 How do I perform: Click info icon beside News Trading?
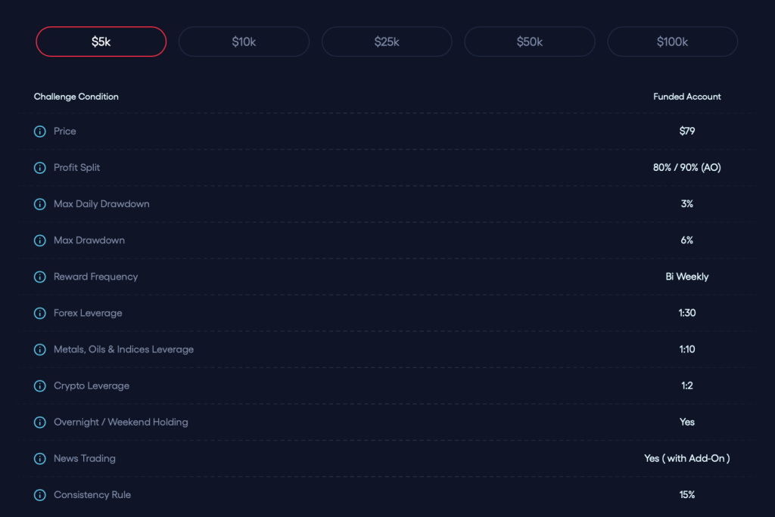click(40, 458)
